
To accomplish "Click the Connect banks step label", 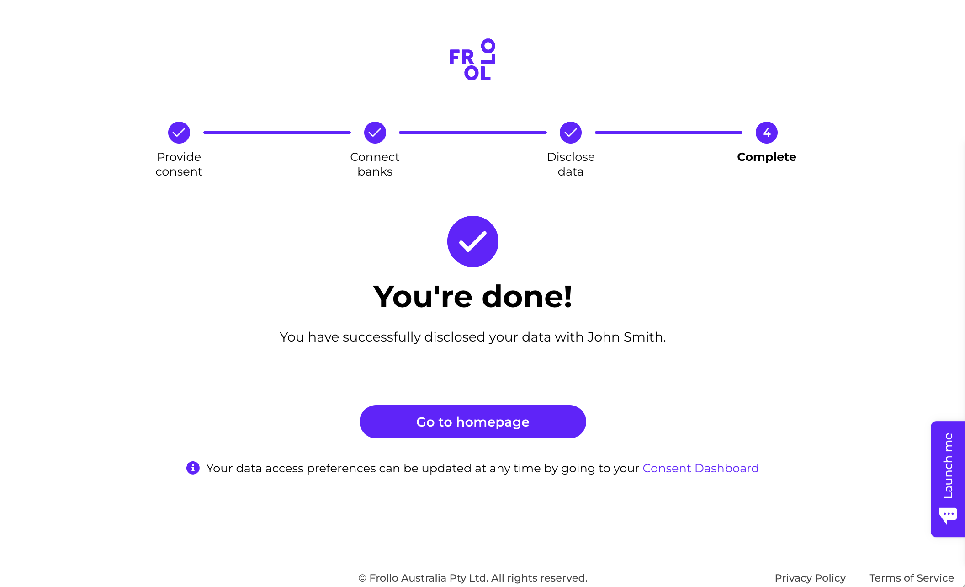I will [375, 164].
